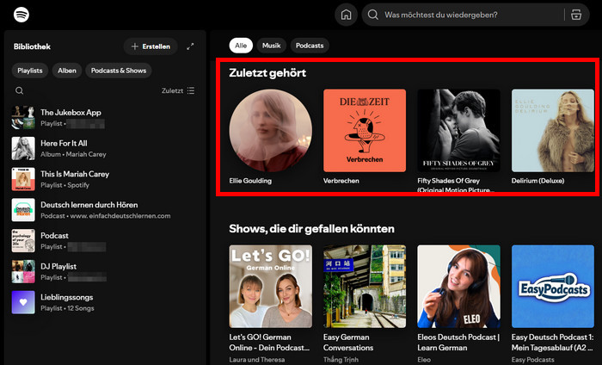Click the Lieblingssongs heart cover icon
Viewport: 602px width, 365px height.
(x=23, y=302)
